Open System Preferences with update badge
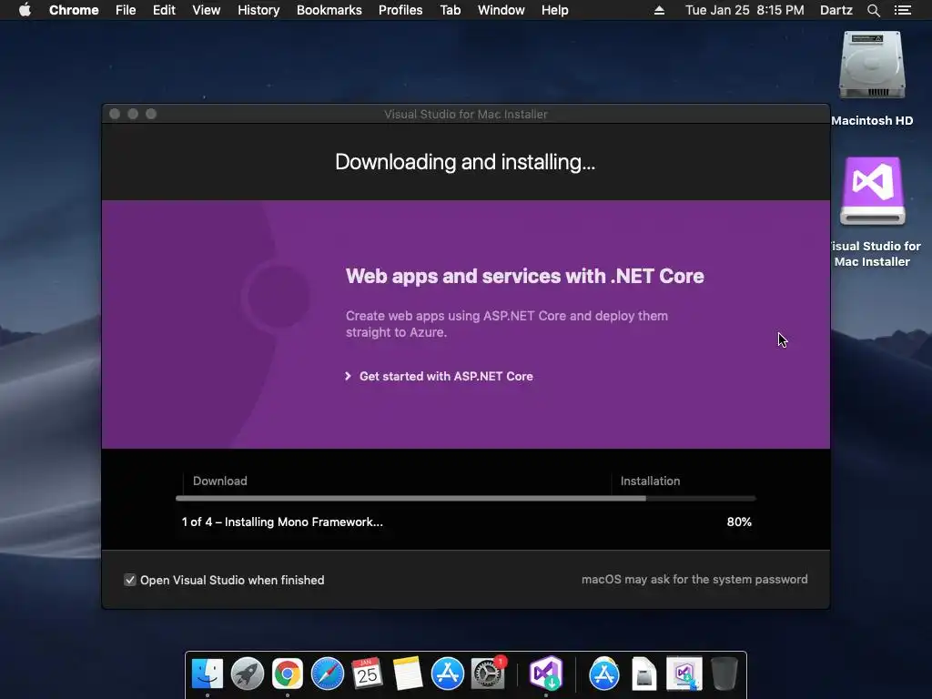This screenshot has height=699, width=932. click(488, 674)
